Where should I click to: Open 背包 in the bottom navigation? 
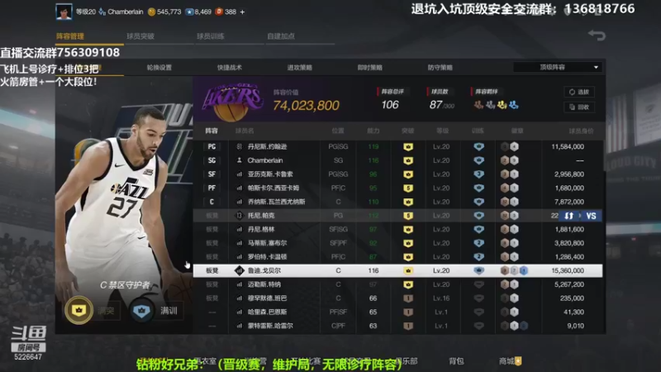click(456, 361)
